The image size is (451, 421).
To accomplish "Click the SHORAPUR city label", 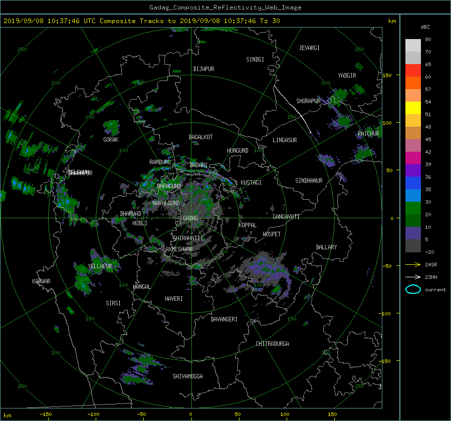I will 308,101.
